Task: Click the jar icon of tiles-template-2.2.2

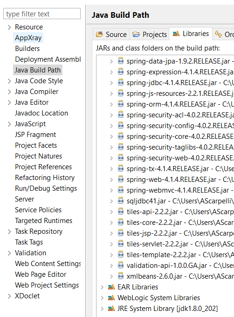Action: (x=121, y=254)
